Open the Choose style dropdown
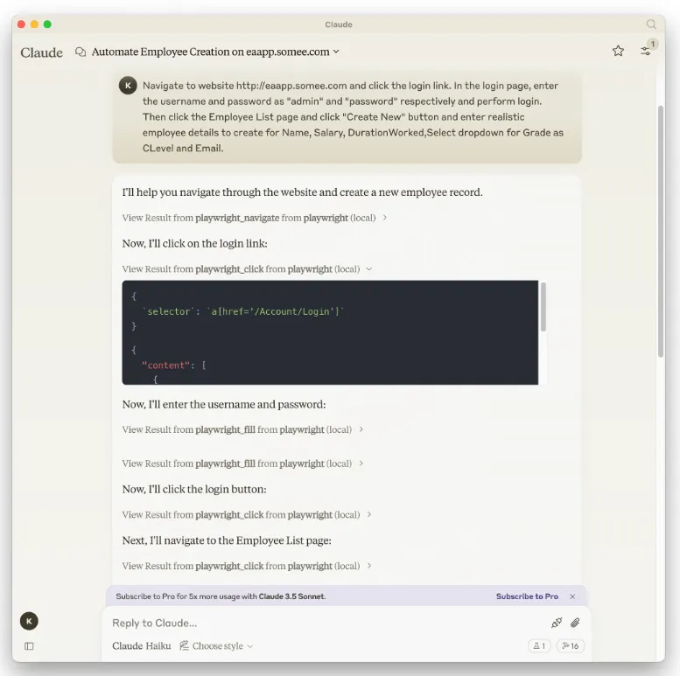 click(216, 645)
